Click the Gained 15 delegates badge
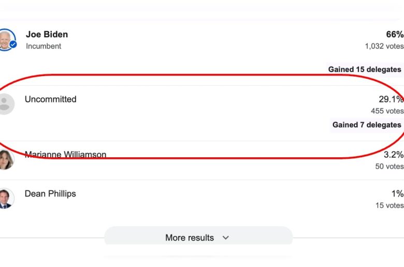The height and width of the screenshot is (267, 404). click(x=365, y=69)
